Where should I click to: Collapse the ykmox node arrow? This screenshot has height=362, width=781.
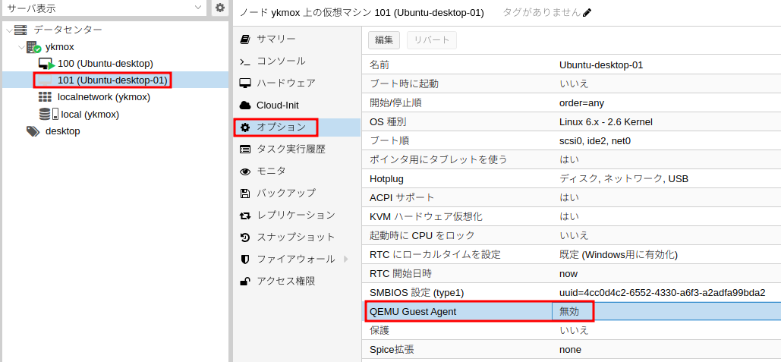click(21, 47)
